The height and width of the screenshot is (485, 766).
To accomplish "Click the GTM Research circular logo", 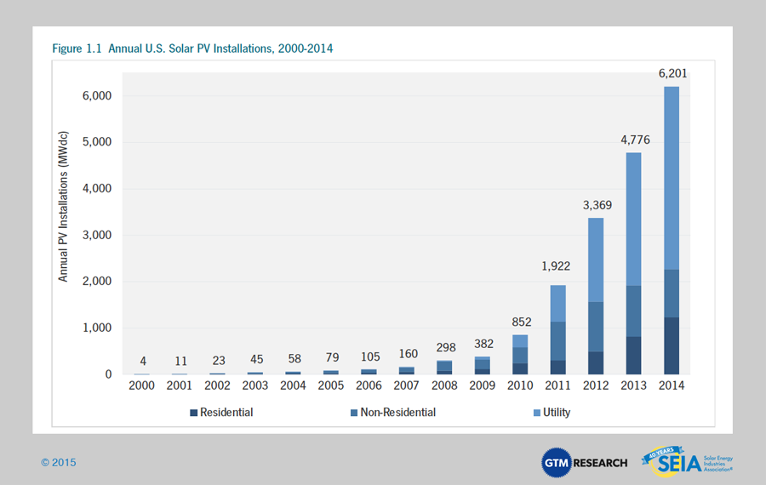I will 554,462.
